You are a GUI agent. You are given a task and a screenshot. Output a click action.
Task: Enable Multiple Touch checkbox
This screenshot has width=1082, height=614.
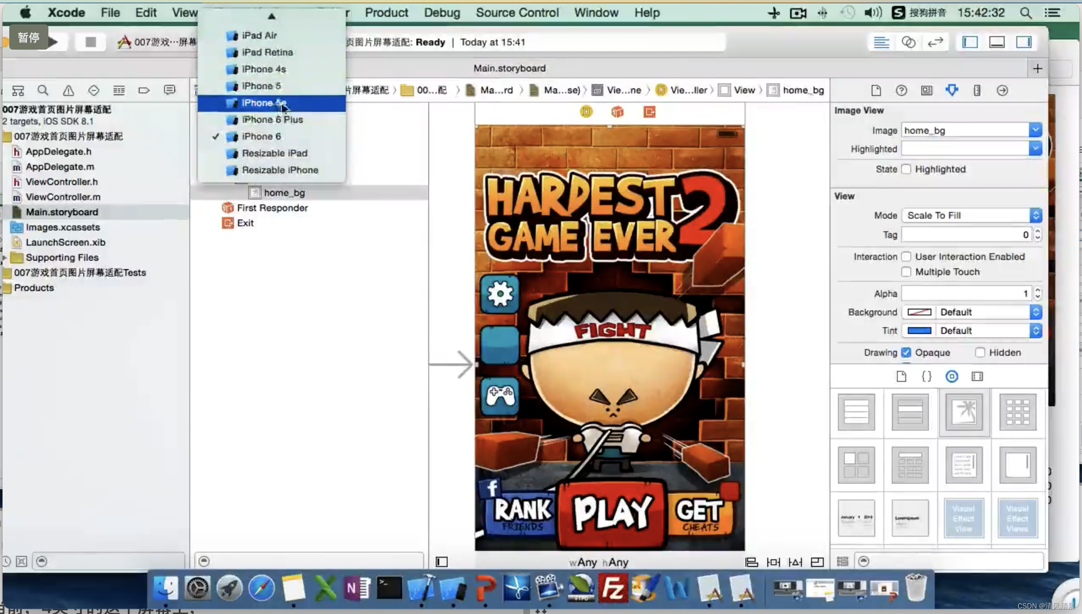906,272
